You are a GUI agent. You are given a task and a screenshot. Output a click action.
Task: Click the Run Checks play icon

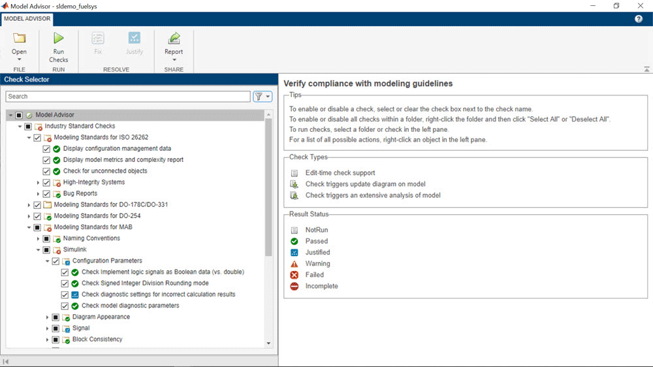pyautogui.click(x=58, y=39)
